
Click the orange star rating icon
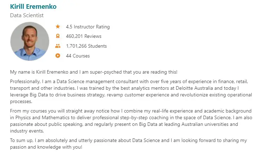pos(58,27)
